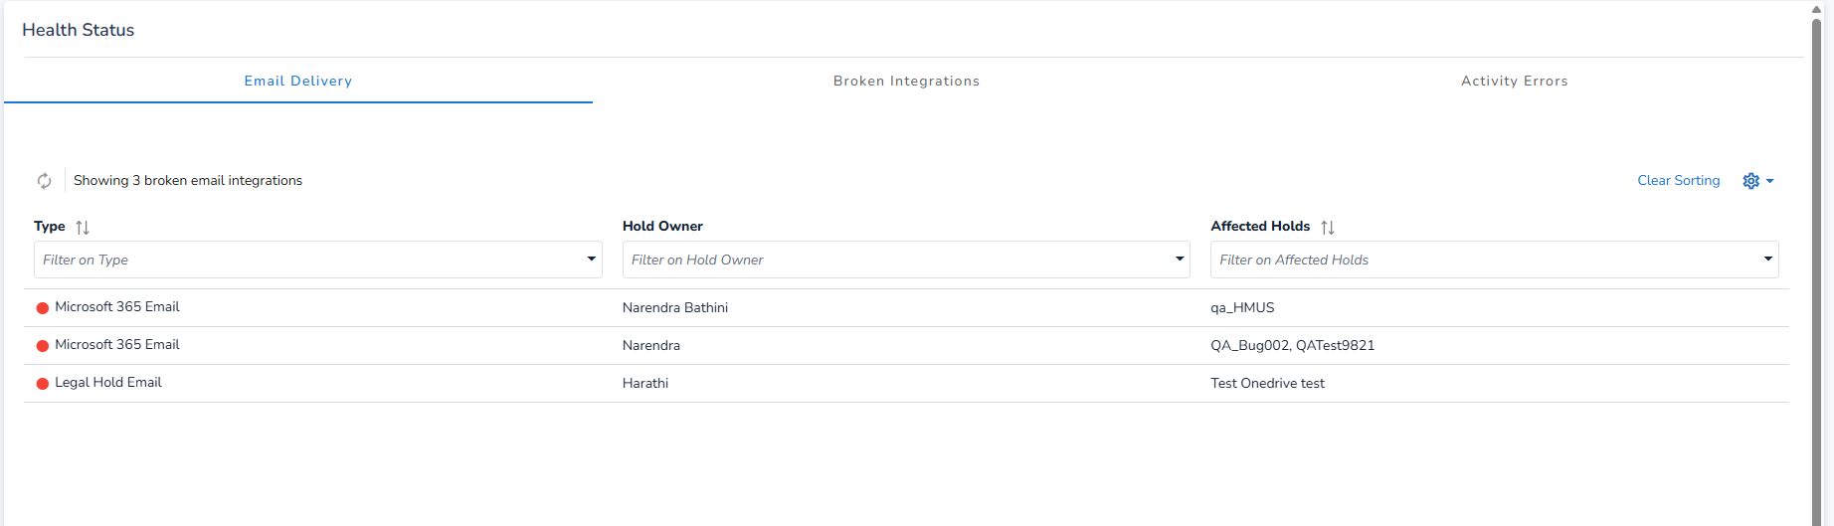Open the gear settings menu
Screen dimensions: 1834x526
tap(1756, 181)
